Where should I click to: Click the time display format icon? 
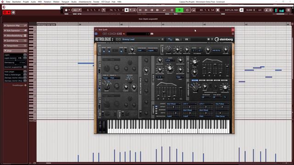pos(218,10)
